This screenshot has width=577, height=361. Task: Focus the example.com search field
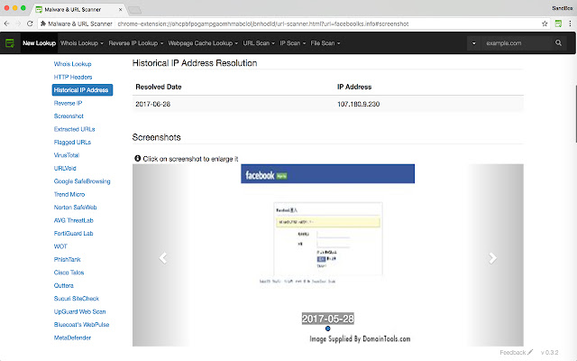click(x=517, y=43)
